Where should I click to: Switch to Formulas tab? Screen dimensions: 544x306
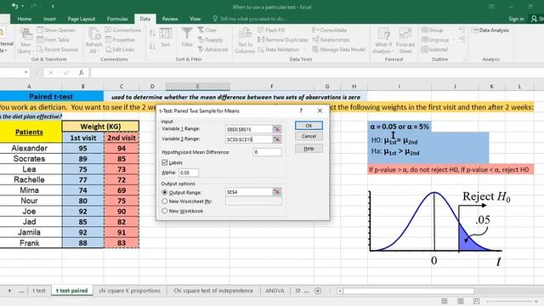tap(117, 19)
